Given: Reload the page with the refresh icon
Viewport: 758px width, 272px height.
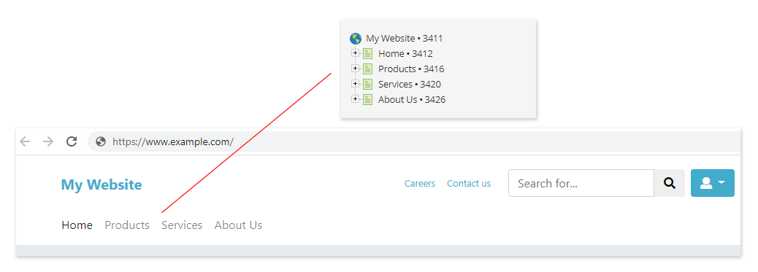Looking at the screenshot, I should click(x=72, y=141).
